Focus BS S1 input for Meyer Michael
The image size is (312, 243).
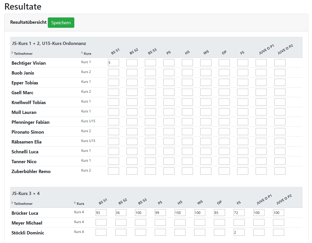point(101,223)
